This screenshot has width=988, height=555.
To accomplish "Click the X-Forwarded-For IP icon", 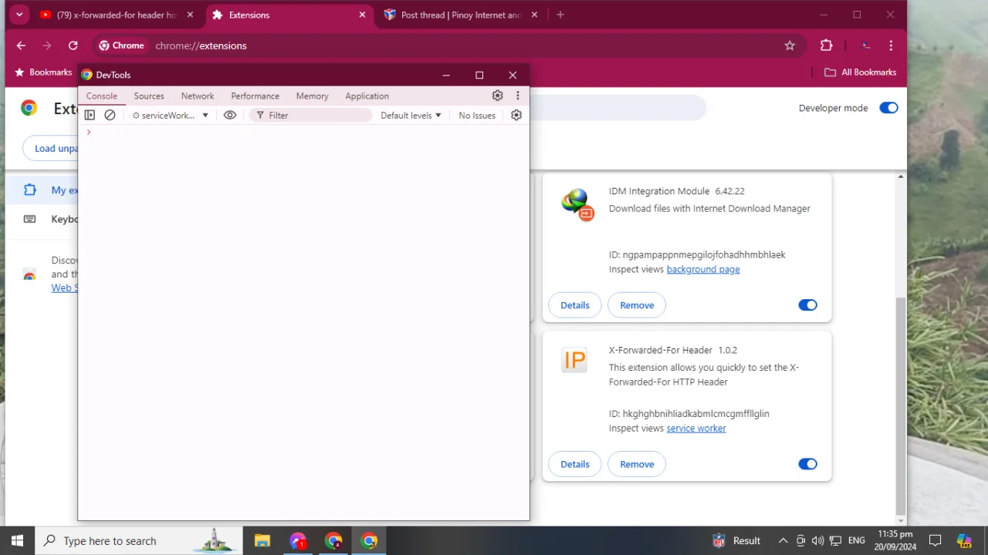I will coord(574,360).
